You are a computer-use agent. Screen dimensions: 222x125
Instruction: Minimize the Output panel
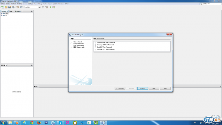click(220, 86)
